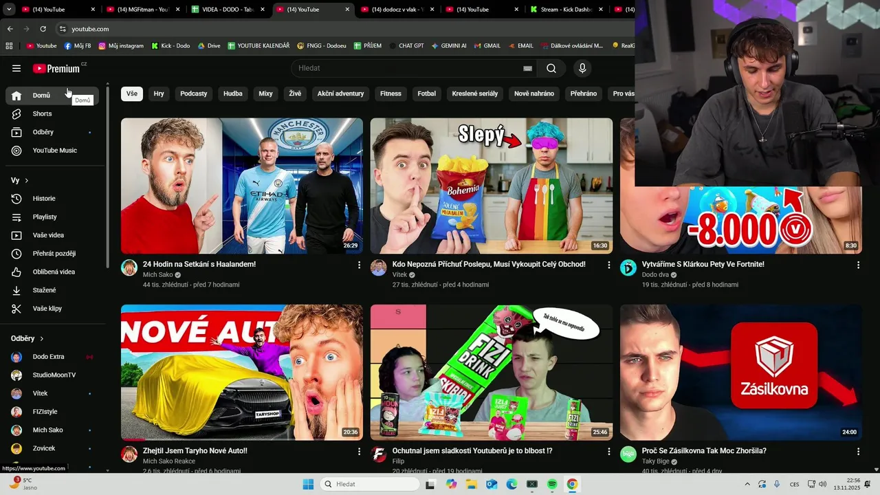This screenshot has width=880, height=495.
Task: Select the Podcasty filter chip
Action: click(x=194, y=93)
